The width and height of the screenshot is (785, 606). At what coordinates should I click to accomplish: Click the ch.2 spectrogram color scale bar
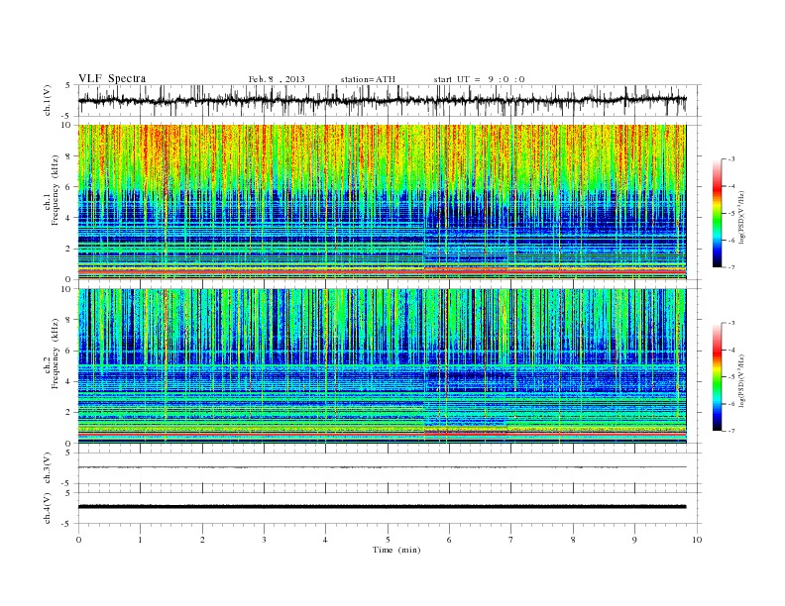[x=717, y=376]
